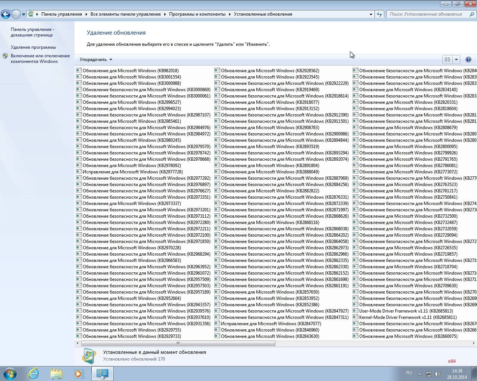This screenshot has width=477, height=381.
Task: Select update KB2973337
Action: pyautogui.click(x=129, y=203)
